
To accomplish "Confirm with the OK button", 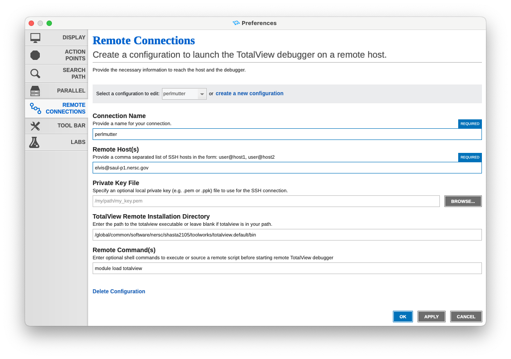I will click(403, 317).
